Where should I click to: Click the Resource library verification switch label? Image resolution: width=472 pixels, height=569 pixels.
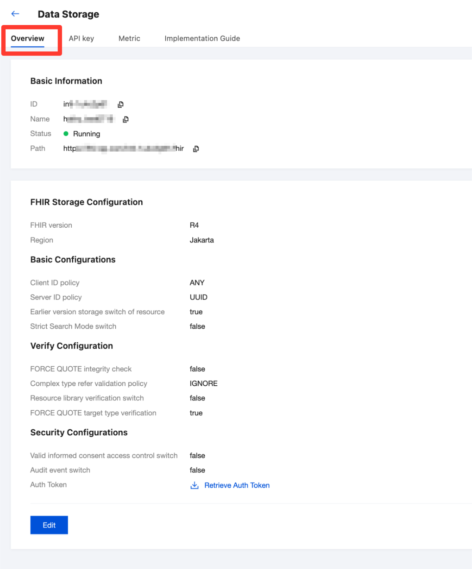[x=87, y=398]
